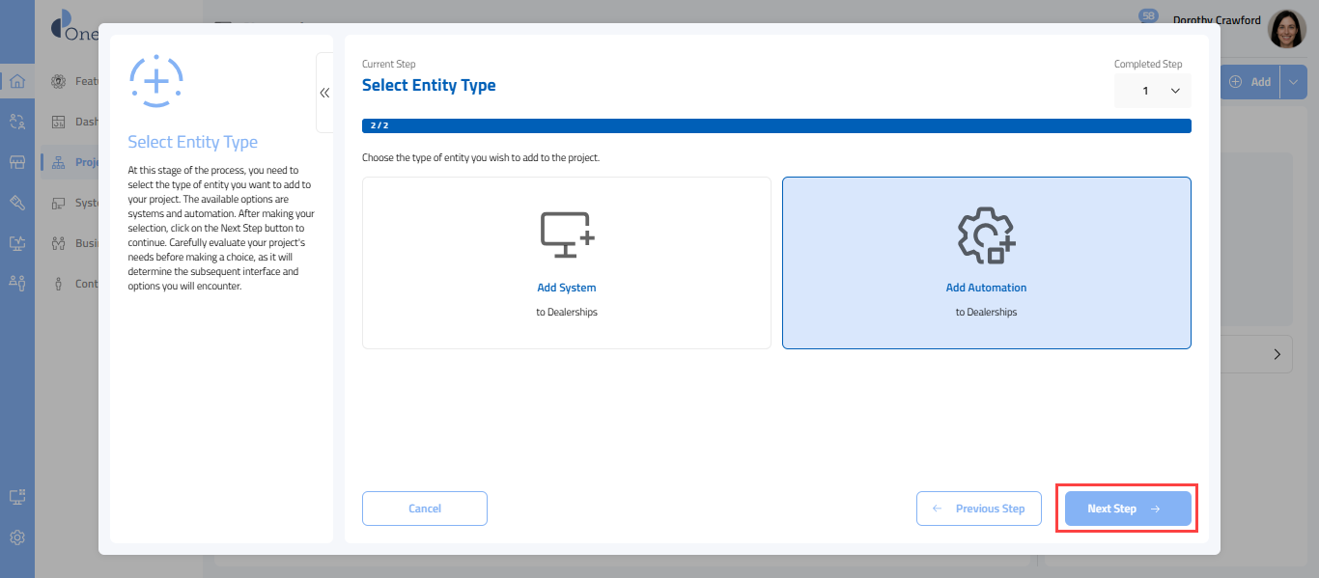
Task: Click the Cancel button
Action: tap(425, 509)
